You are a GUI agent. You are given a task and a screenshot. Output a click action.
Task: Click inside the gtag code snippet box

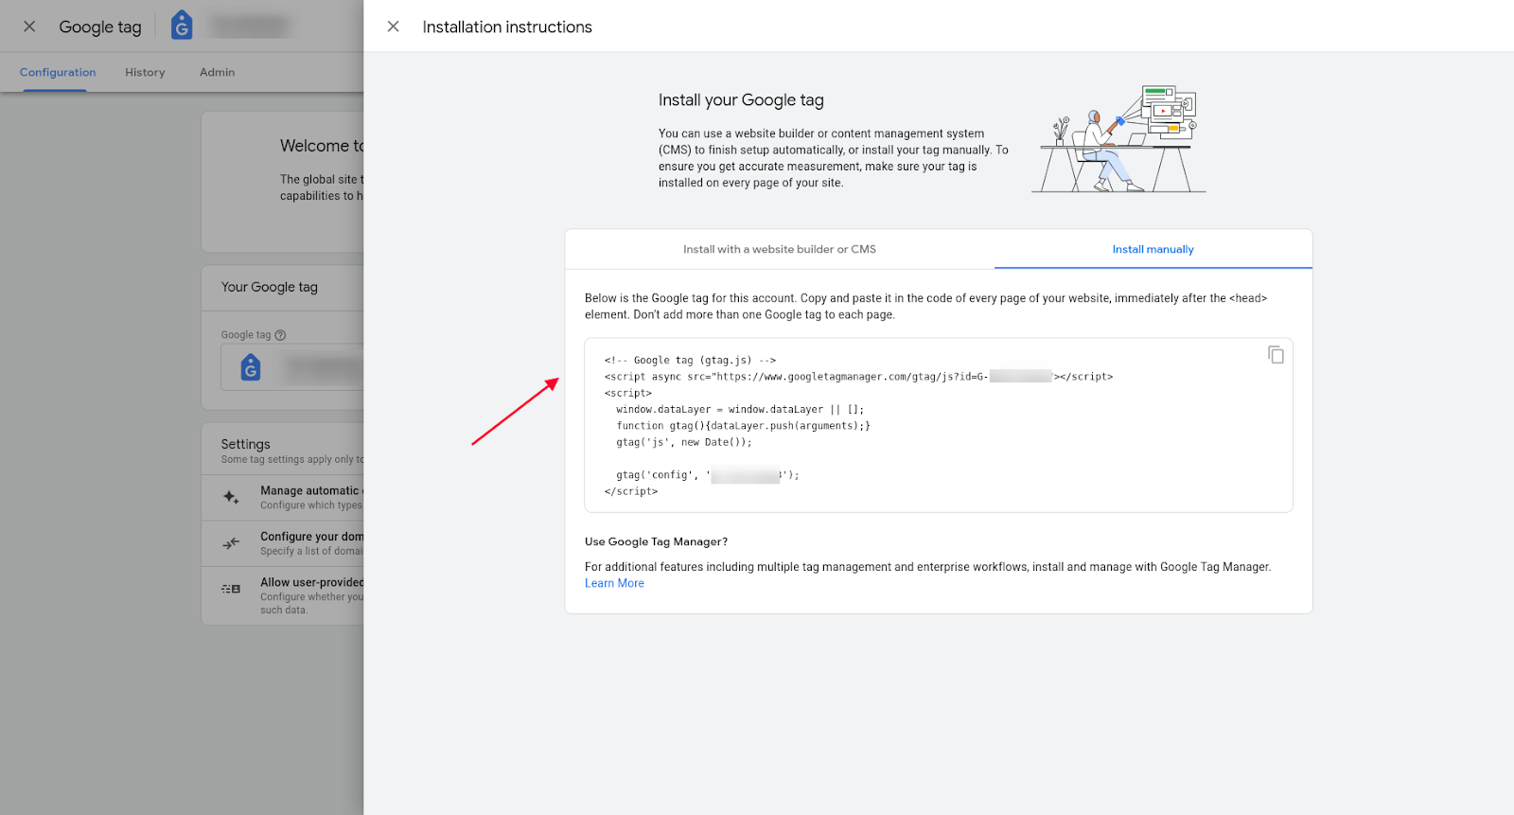[x=939, y=425]
